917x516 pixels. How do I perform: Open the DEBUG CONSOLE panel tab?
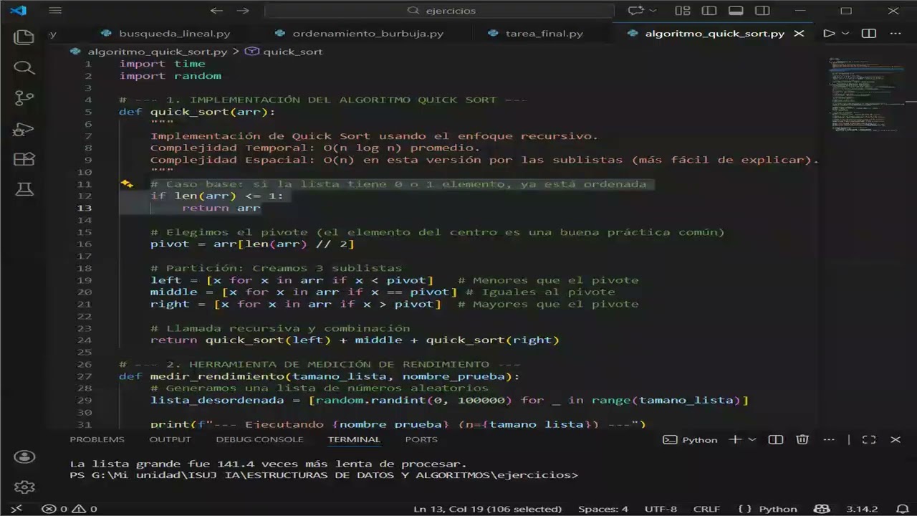pyautogui.click(x=259, y=439)
